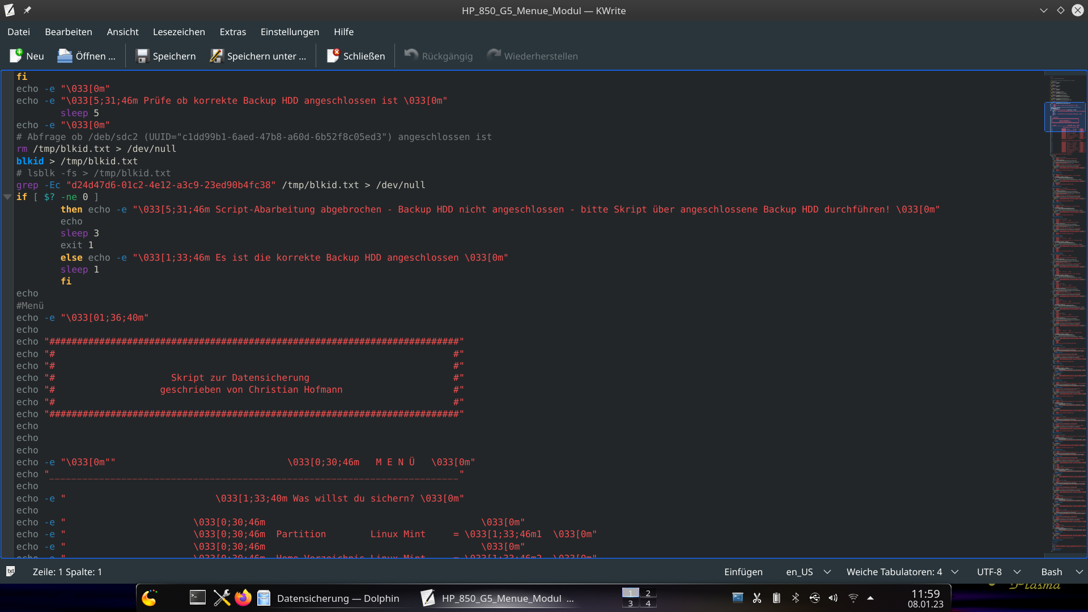The width and height of the screenshot is (1088, 612).
Task: Click Zeile: 1 Spalte: 1 position label
Action: (67, 572)
